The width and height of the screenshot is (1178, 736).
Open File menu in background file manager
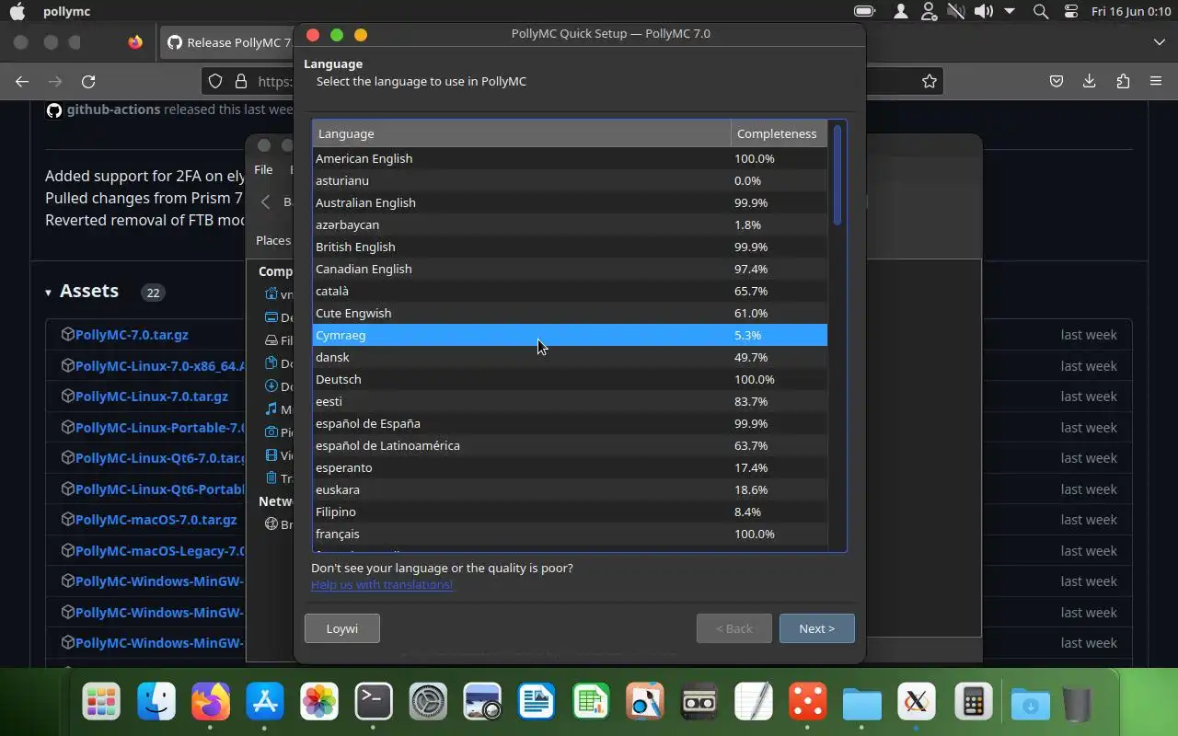click(263, 169)
